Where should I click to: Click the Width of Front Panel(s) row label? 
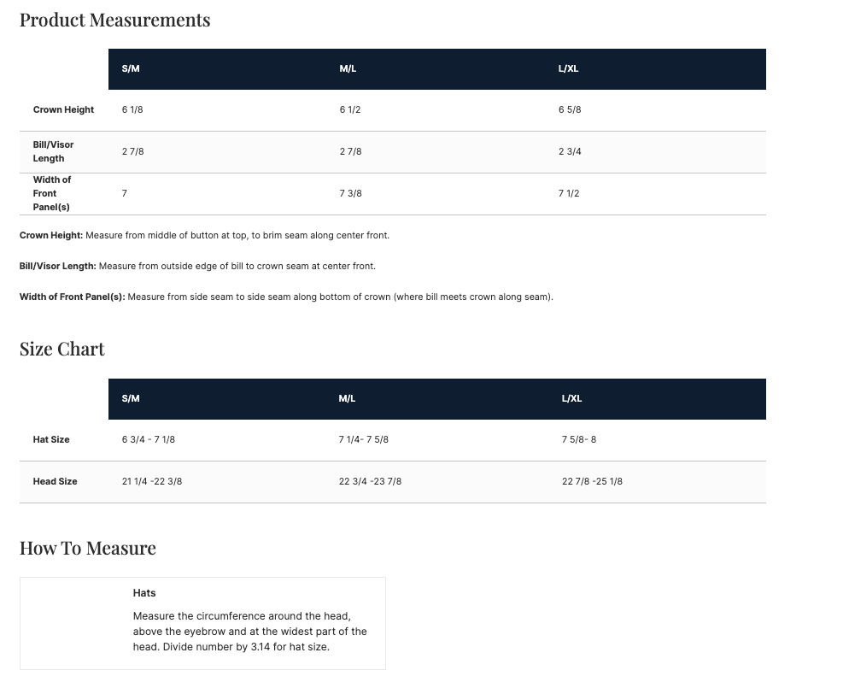52,193
